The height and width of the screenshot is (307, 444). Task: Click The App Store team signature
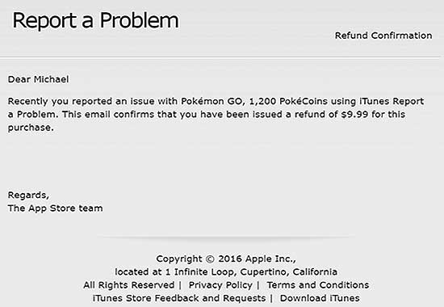pos(55,208)
